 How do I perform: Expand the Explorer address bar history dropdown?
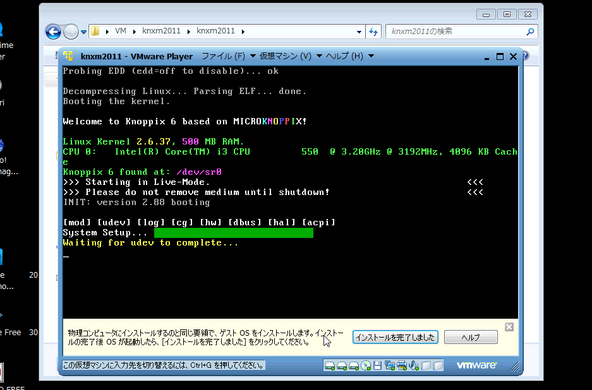(x=359, y=32)
